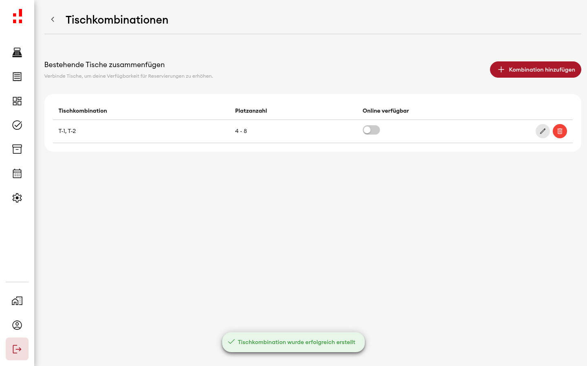Viewport: 587px width, 366px height.
Task: Click the Platzanzahl column header
Action: (x=251, y=111)
